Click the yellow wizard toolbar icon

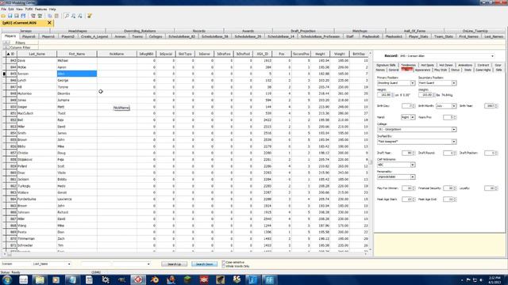[89, 16]
